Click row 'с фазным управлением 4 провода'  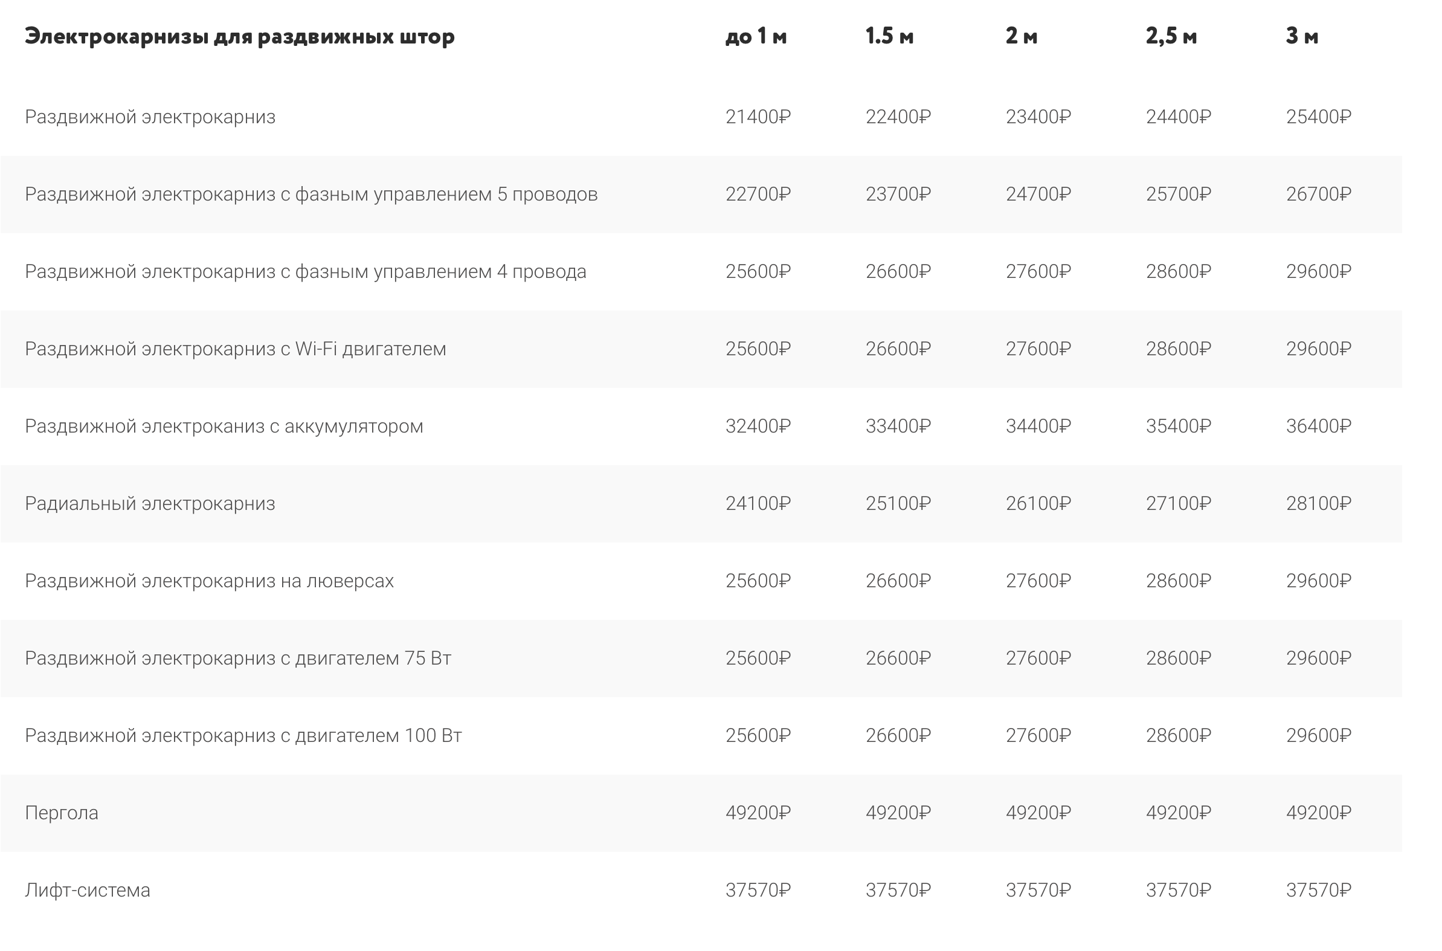pos(701,272)
